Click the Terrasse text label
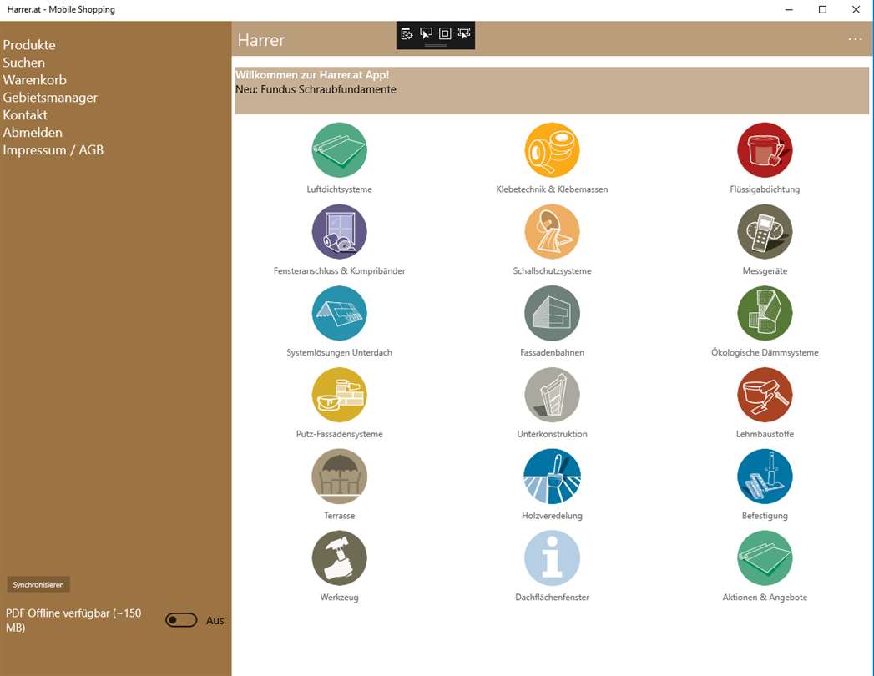The width and height of the screenshot is (874, 676). coord(339,516)
